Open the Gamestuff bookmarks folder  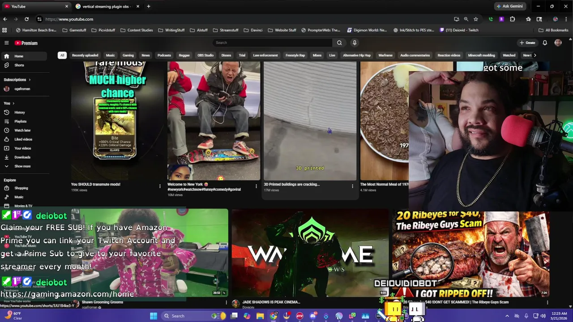[74, 30]
